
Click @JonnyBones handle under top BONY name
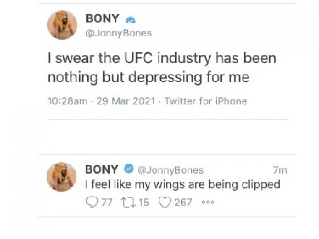click(x=119, y=33)
